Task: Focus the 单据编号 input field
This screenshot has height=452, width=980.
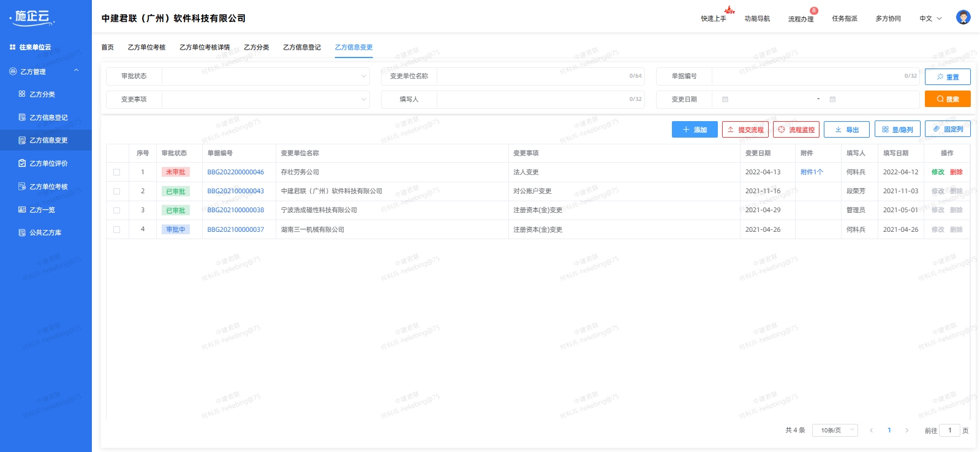Action: [815, 76]
